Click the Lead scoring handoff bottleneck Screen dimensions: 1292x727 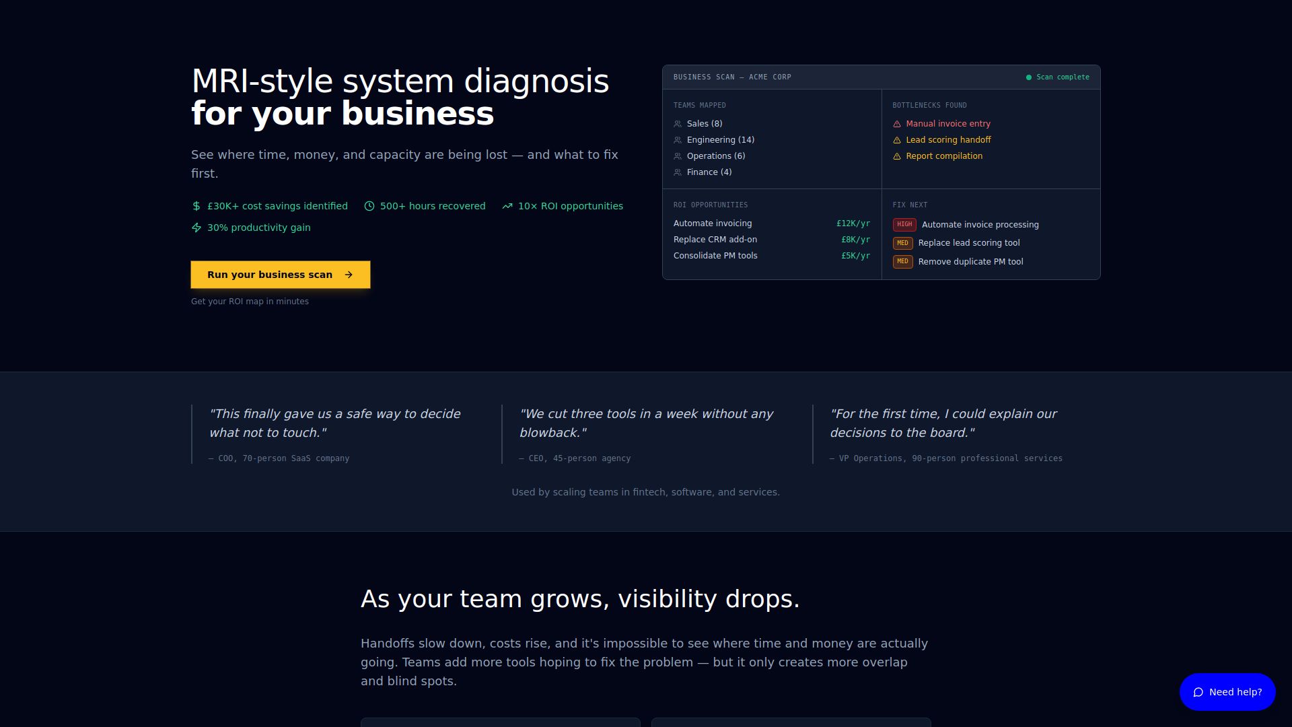pyautogui.click(x=948, y=140)
